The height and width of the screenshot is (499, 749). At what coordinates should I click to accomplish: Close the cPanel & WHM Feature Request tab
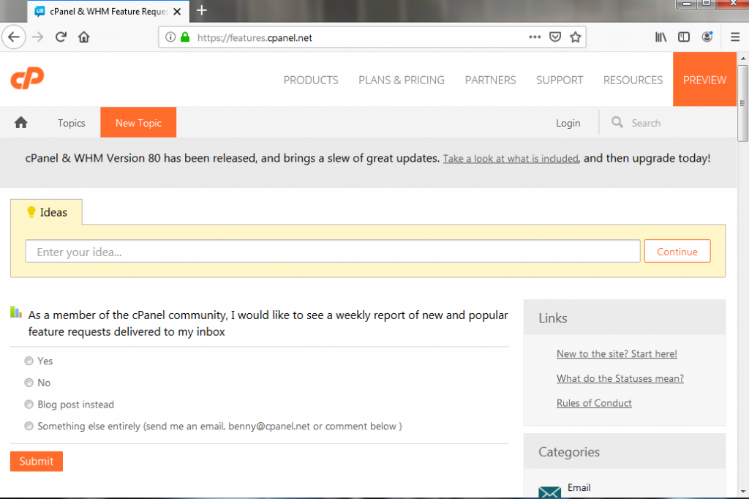click(177, 11)
